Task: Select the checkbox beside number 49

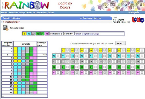Action: (142, 73)
